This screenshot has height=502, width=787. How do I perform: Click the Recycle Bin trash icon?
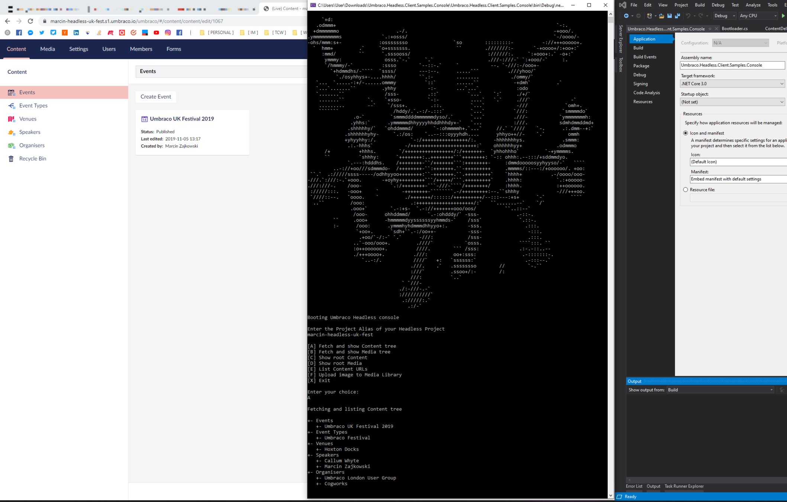point(11,159)
